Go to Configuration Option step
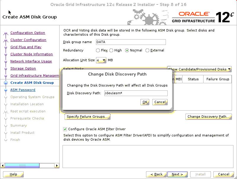This screenshot has width=237, height=179. 28,33
